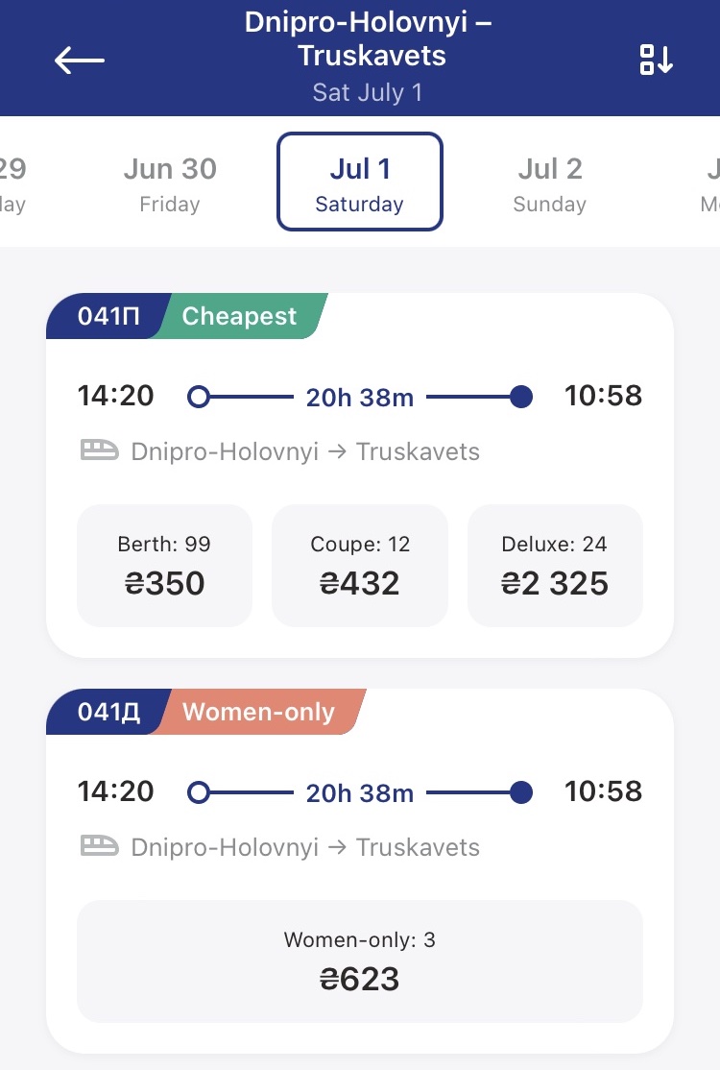Viewport: 720px width, 1070px height.
Task: Tap train icon on 041П card
Action: coord(99,450)
